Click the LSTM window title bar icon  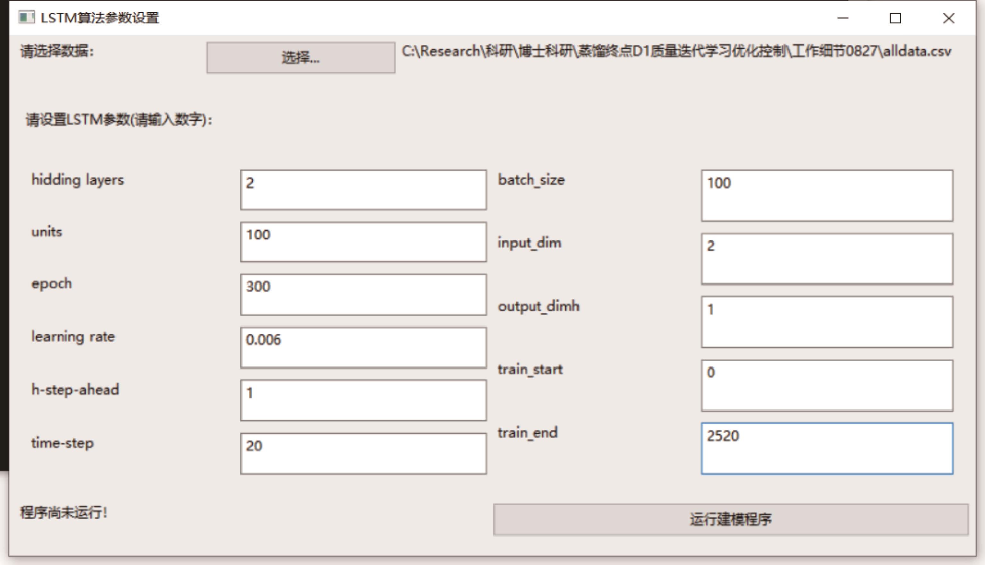26,17
